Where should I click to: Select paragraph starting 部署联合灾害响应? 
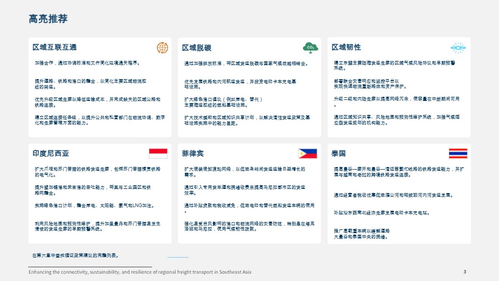(x=371, y=84)
